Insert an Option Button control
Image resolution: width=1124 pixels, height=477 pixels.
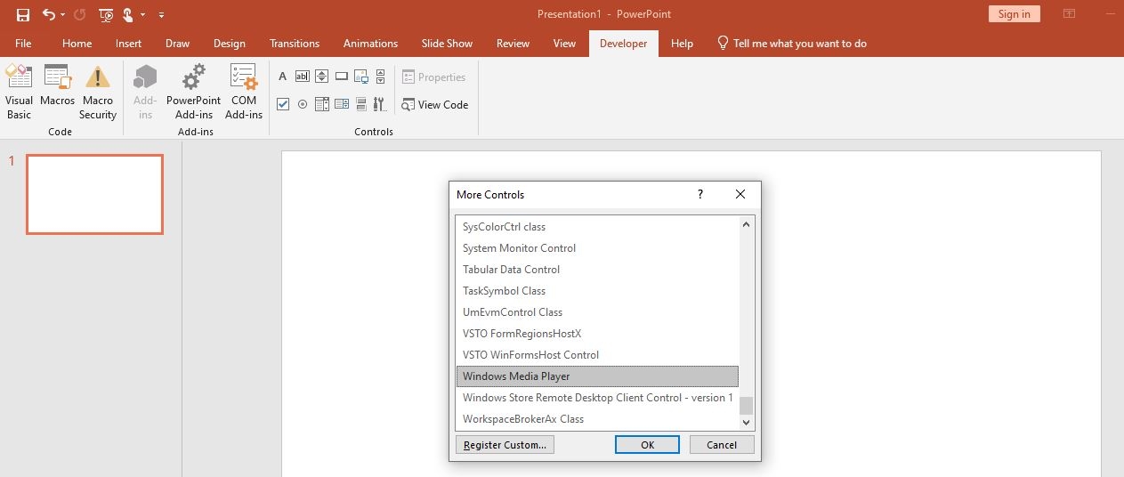[x=303, y=104]
